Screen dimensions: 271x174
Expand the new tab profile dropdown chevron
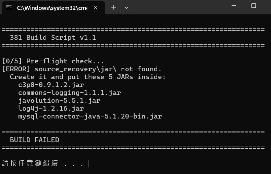point(126,8)
